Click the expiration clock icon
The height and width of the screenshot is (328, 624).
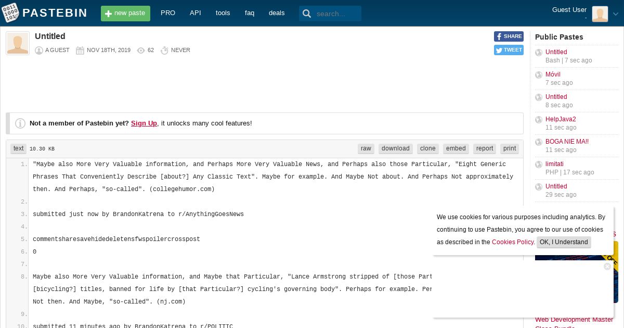(164, 51)
